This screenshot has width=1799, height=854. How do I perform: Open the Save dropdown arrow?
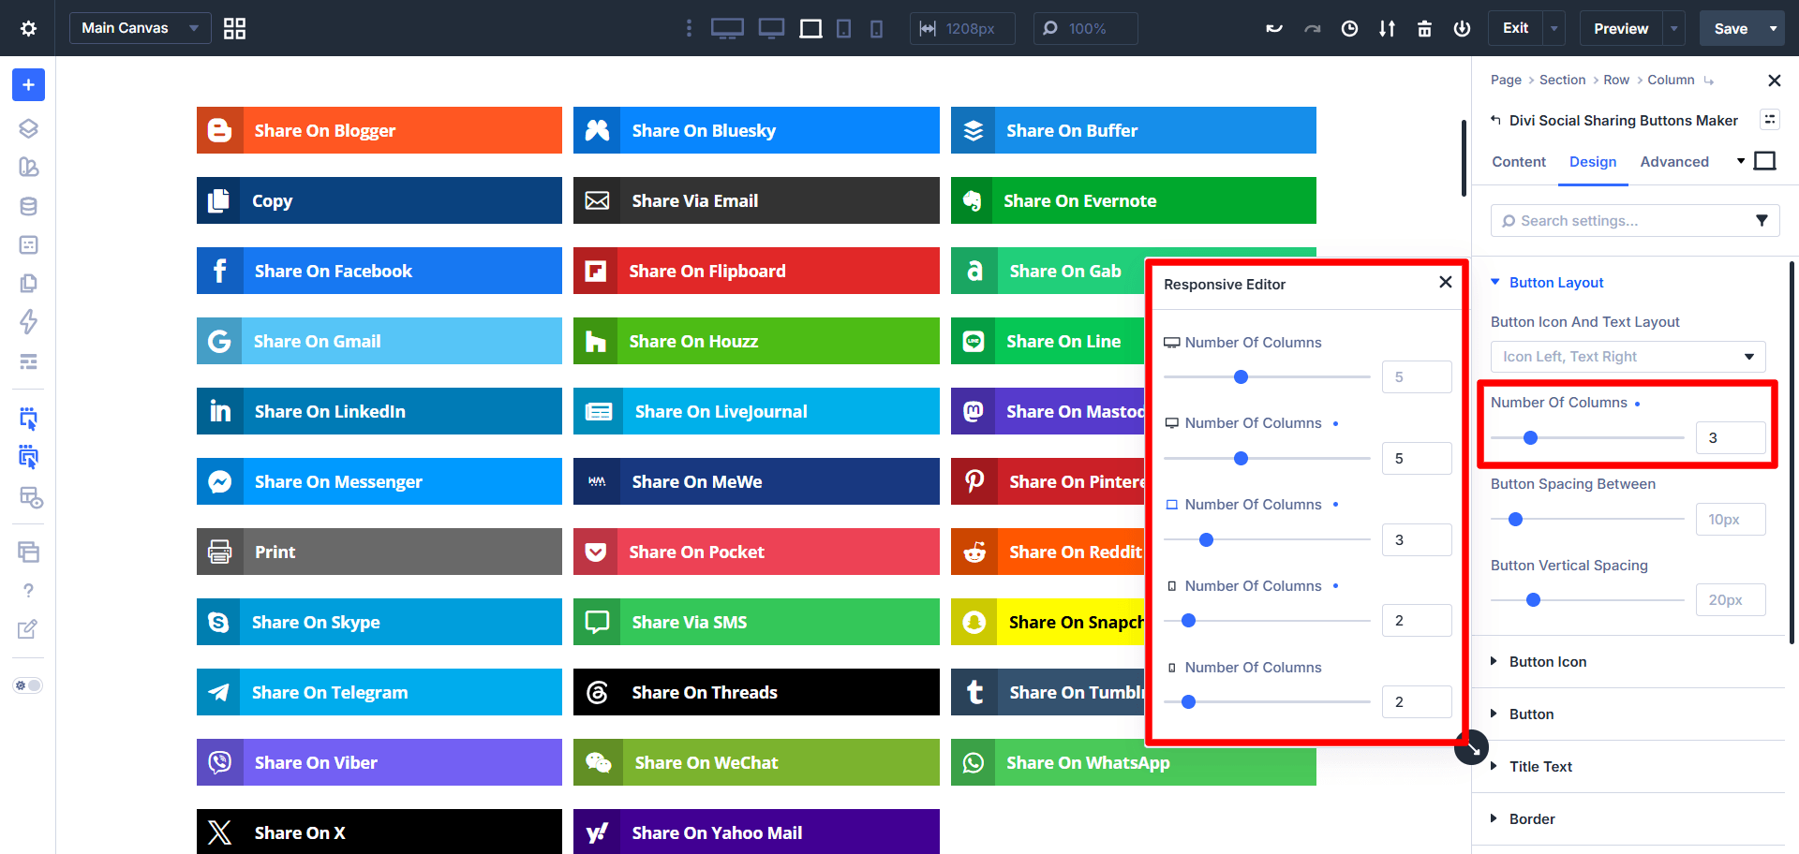pyautogui.click(x=1773, y=28)
